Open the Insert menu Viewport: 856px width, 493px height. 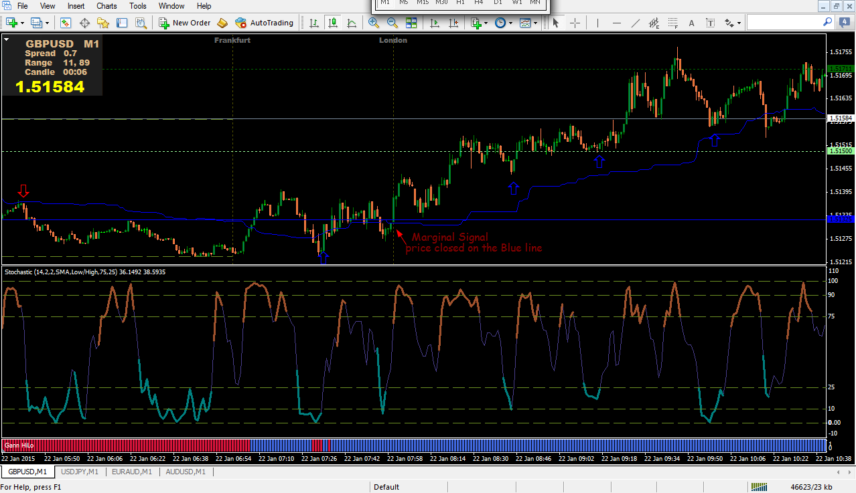(x=76, y=6)
